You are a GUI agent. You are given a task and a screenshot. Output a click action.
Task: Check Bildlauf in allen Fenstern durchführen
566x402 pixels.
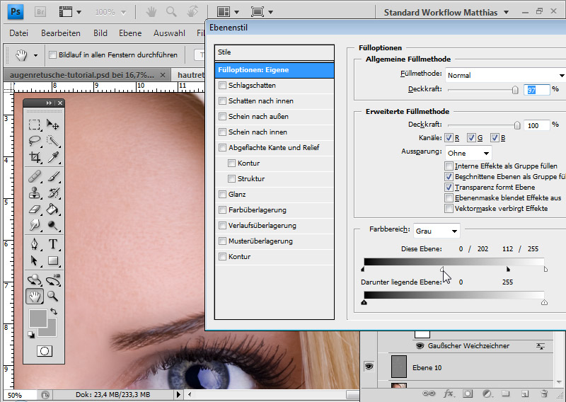coord(52,55)
